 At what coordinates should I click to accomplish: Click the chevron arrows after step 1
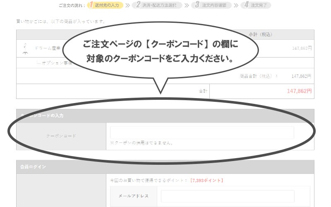click(x=128, y=5)
